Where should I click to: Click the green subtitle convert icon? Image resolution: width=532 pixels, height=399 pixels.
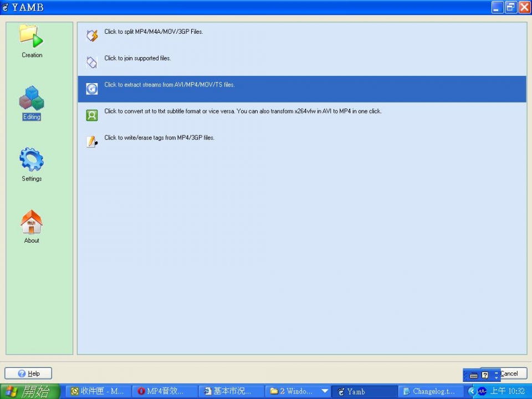pyautogui.click(x=92, y=115)
